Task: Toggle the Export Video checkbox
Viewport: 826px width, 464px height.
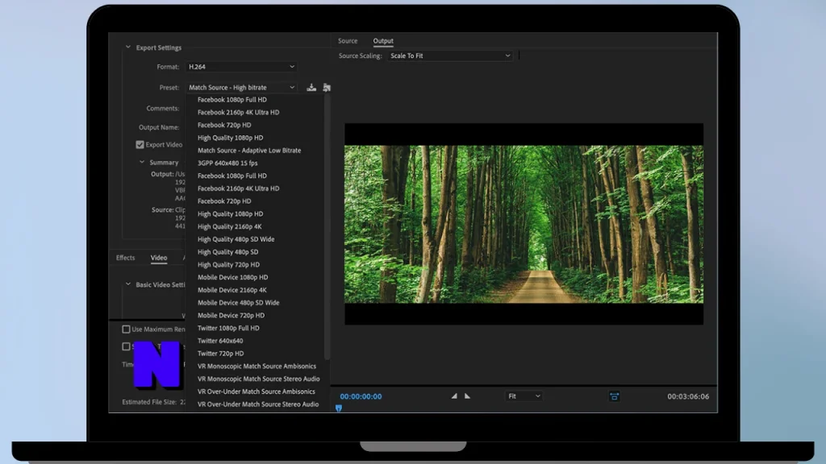Action: coord(140,145)
